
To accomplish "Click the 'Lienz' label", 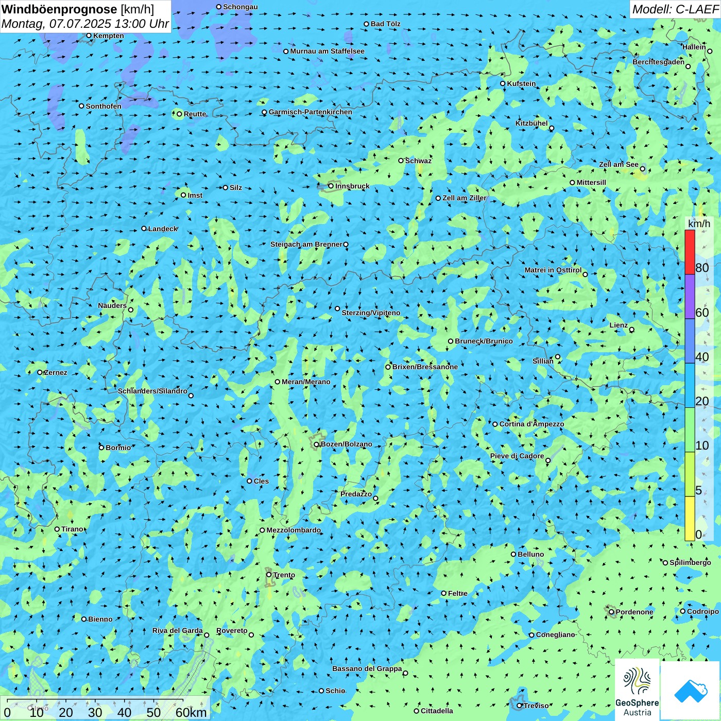I will tap(619, 325).
